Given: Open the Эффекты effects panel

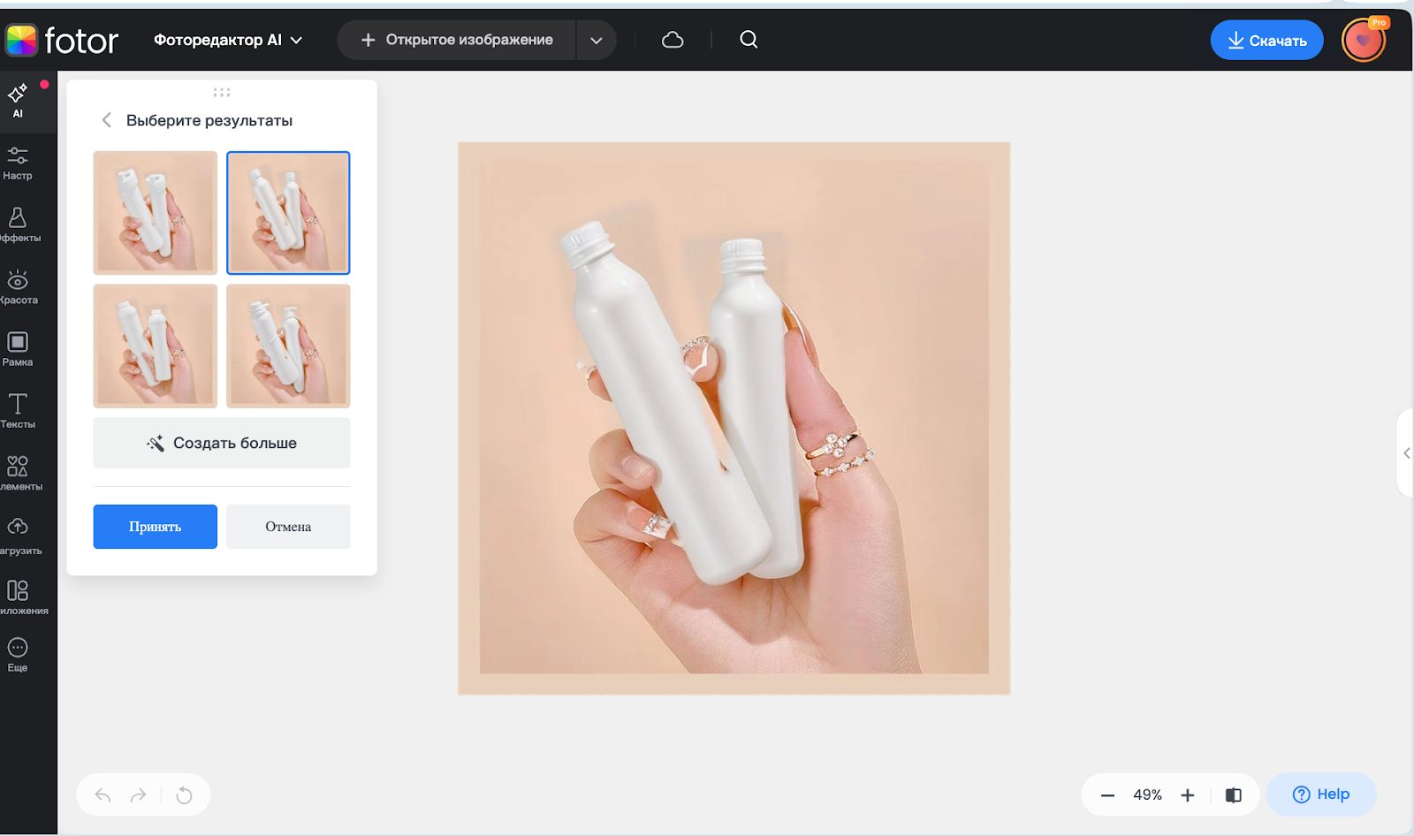Looking at the screenshot, I should point(18,224).
